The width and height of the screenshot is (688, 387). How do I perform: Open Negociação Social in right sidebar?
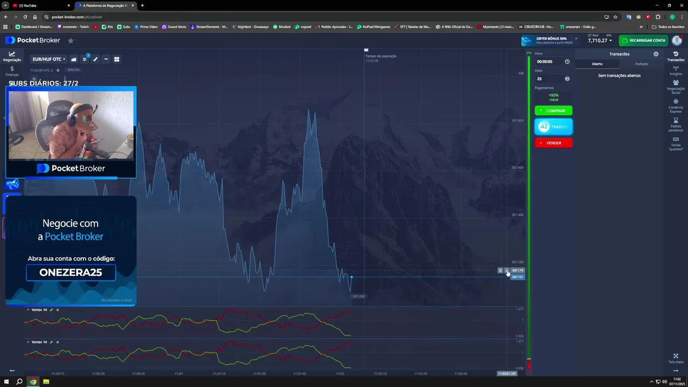point(676,87)
